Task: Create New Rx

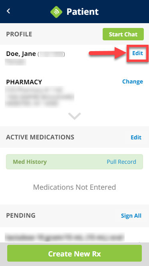Action: [x=74, y=253]
